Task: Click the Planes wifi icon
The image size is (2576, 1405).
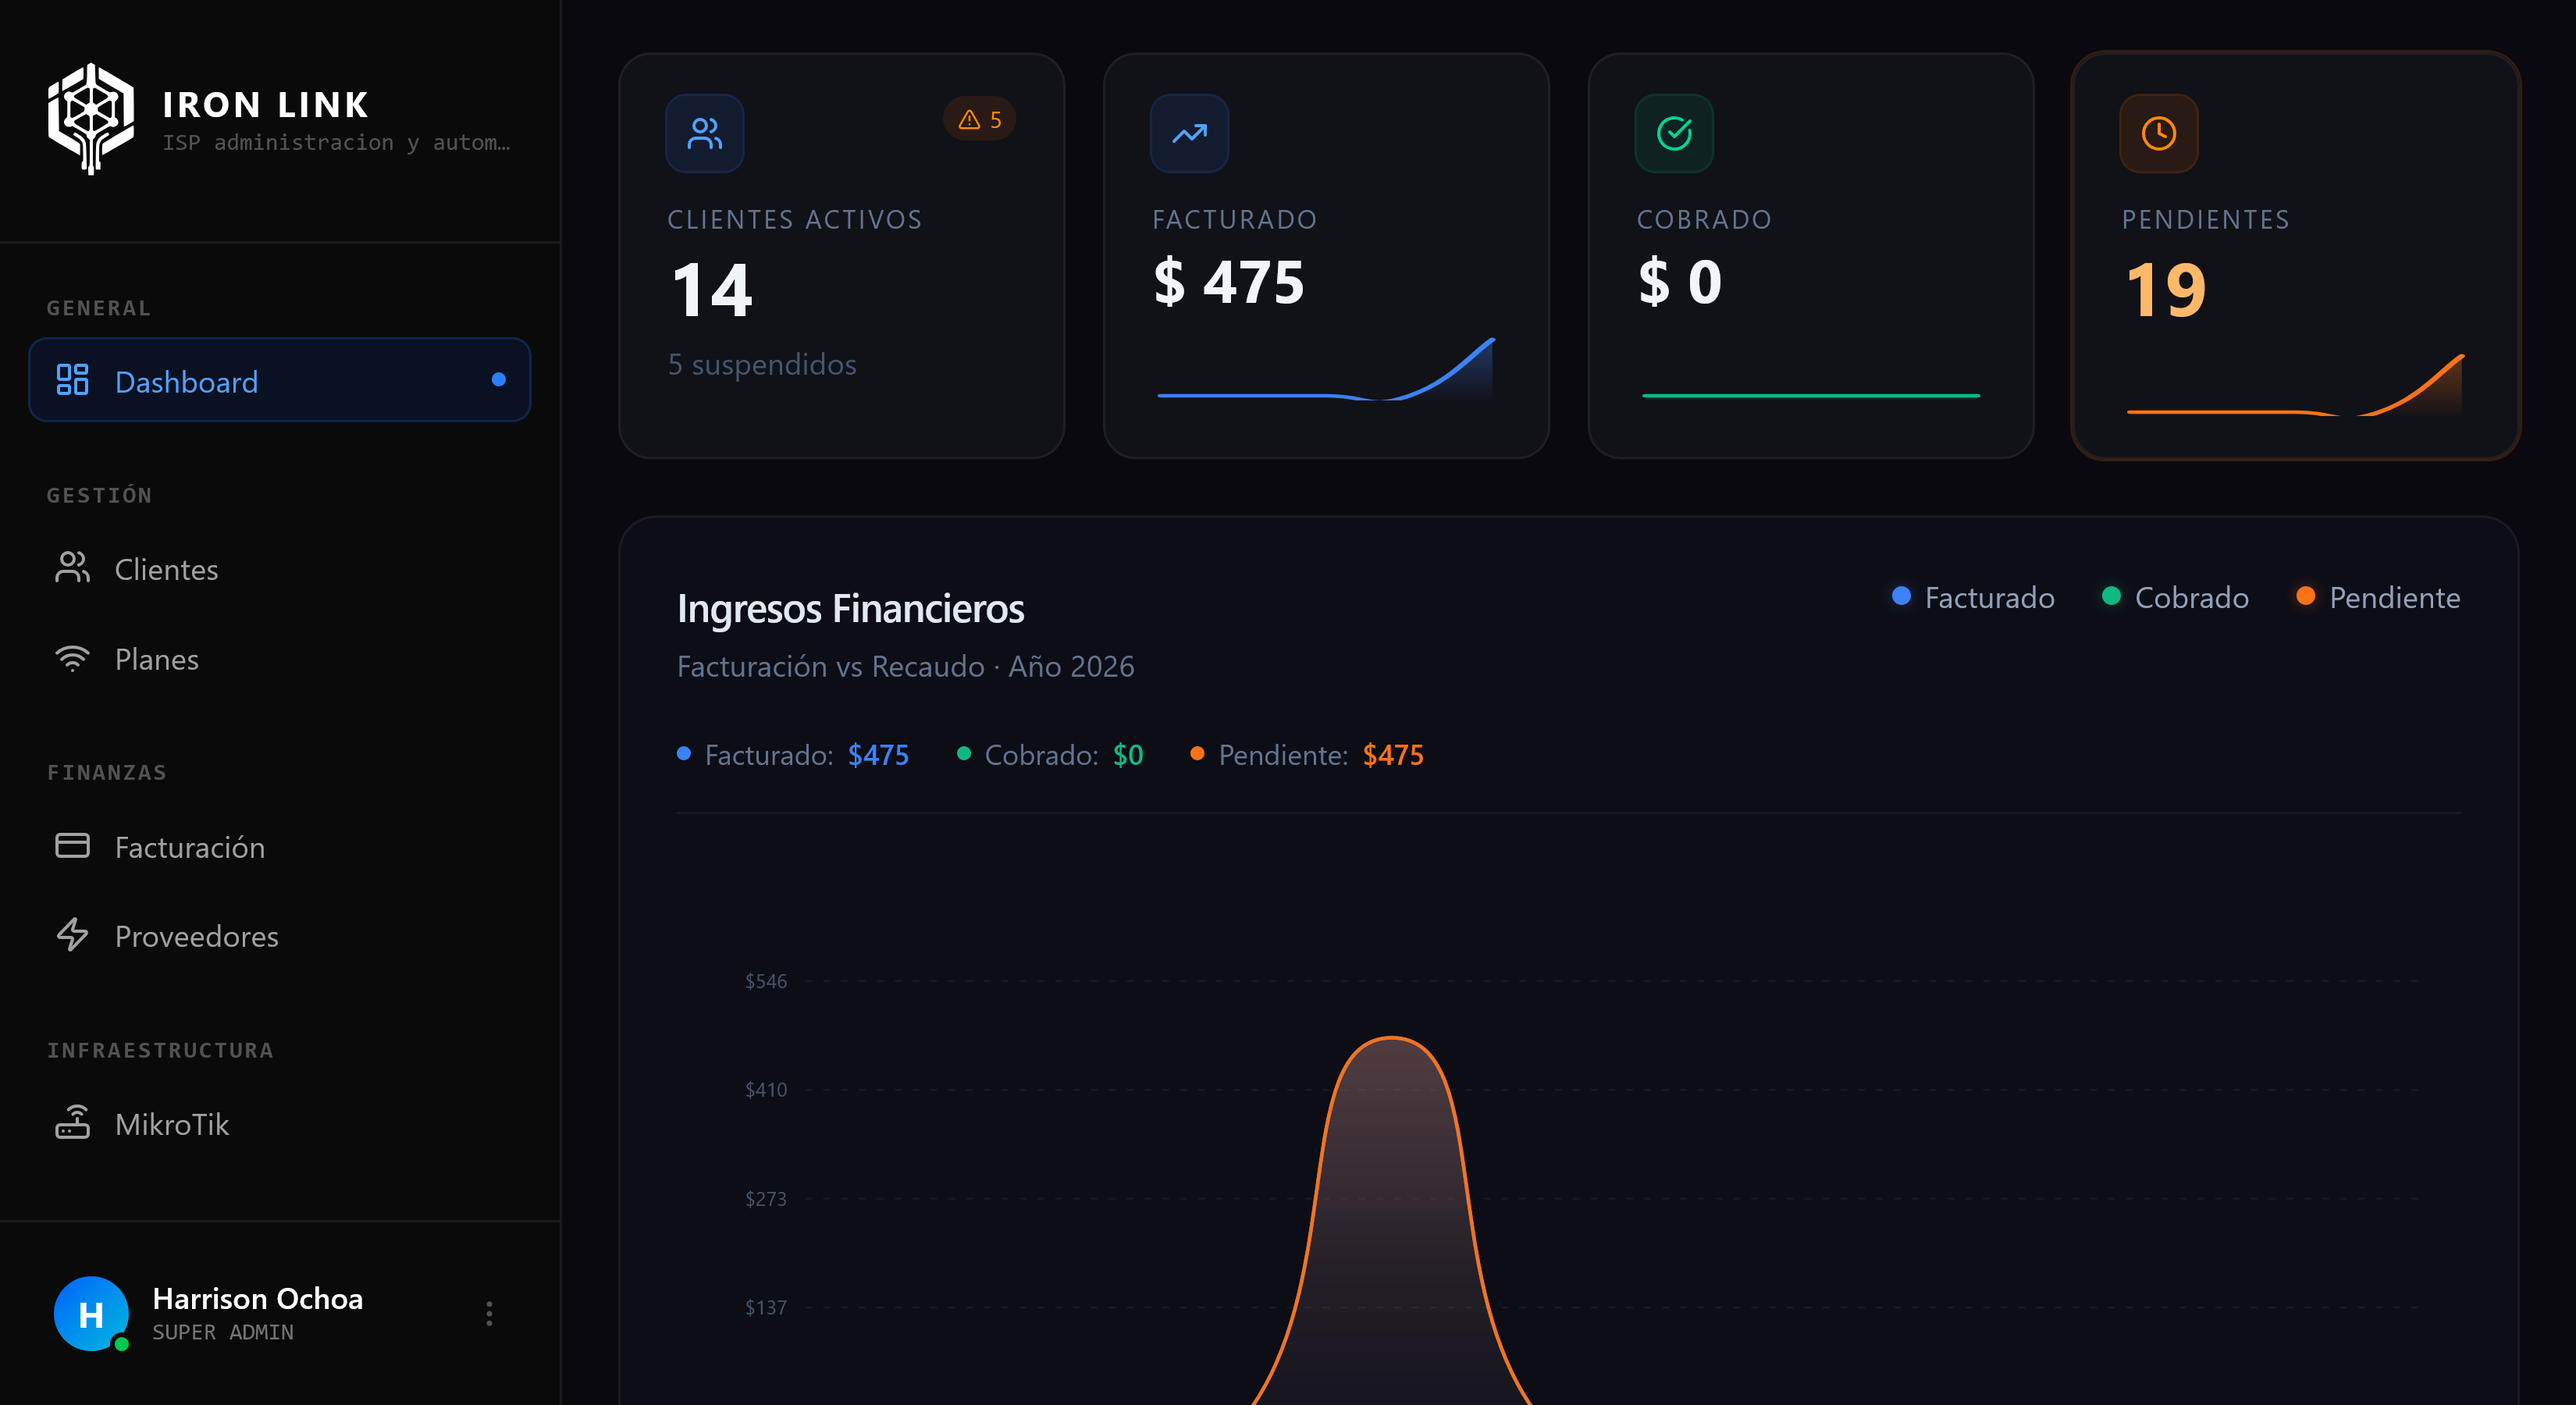Action: [72, 658]
